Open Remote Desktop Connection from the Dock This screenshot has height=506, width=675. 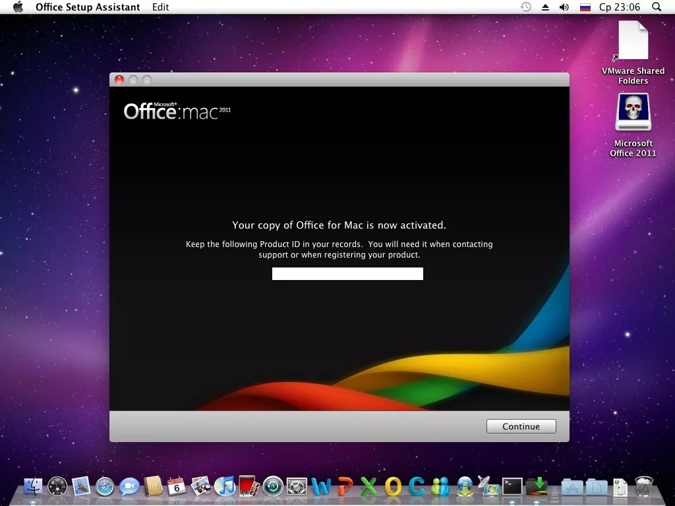coord(488,487)
